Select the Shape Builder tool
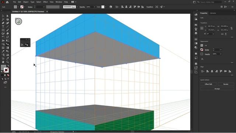Image resolution: width=236 pixels, height=133 pixels. click(x=3, y=44)
